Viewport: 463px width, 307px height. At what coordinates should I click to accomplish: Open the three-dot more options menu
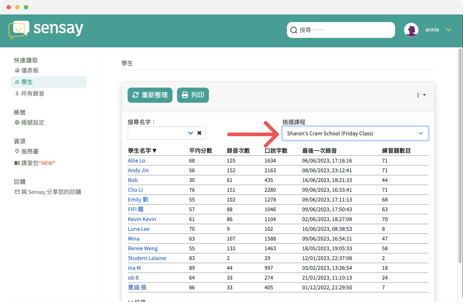[x=421, y=95]
